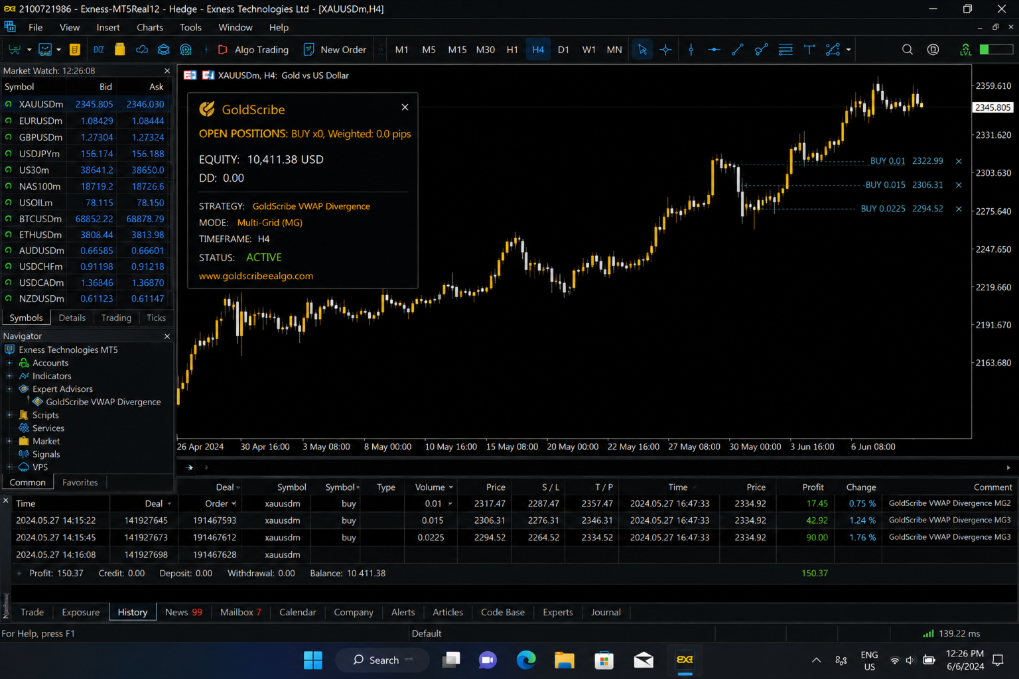Close the Navigator panel
Viewport: 1019px width, 679px height.
coord(167,336)
